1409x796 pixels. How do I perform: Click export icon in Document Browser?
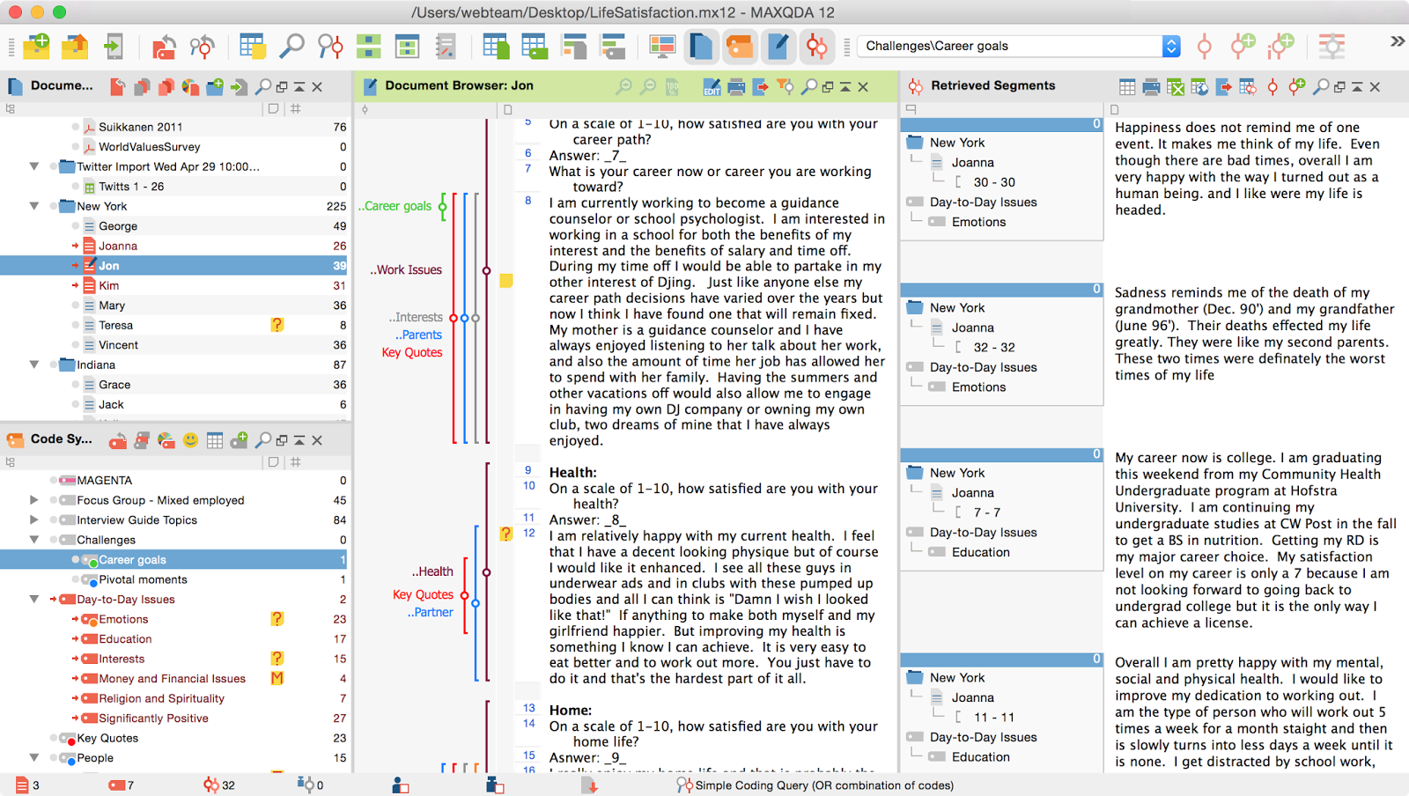point(761,86)
